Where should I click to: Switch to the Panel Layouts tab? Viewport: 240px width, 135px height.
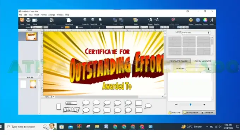click(203, 61)
